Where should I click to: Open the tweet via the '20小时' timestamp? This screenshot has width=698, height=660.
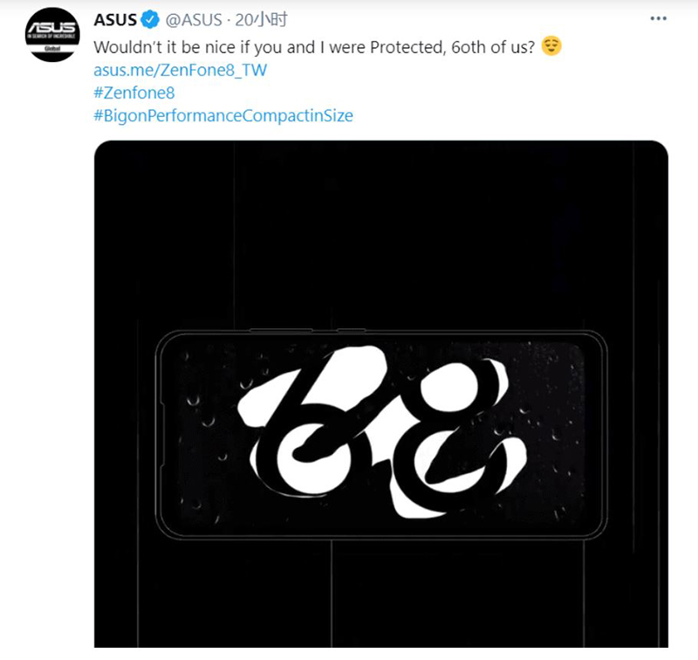click(x=261, y=20)
